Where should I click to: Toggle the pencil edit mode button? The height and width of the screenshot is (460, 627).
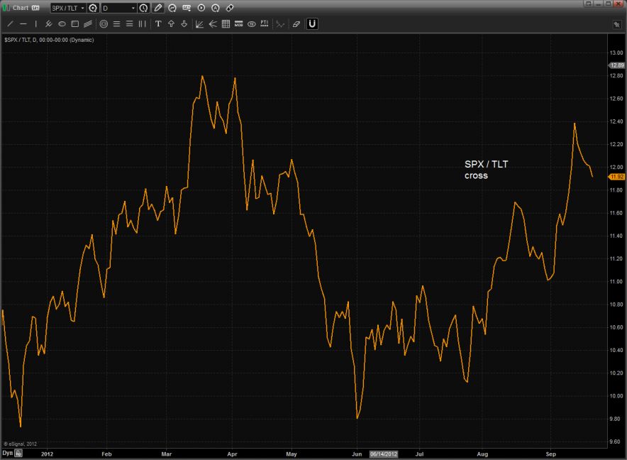157,8
